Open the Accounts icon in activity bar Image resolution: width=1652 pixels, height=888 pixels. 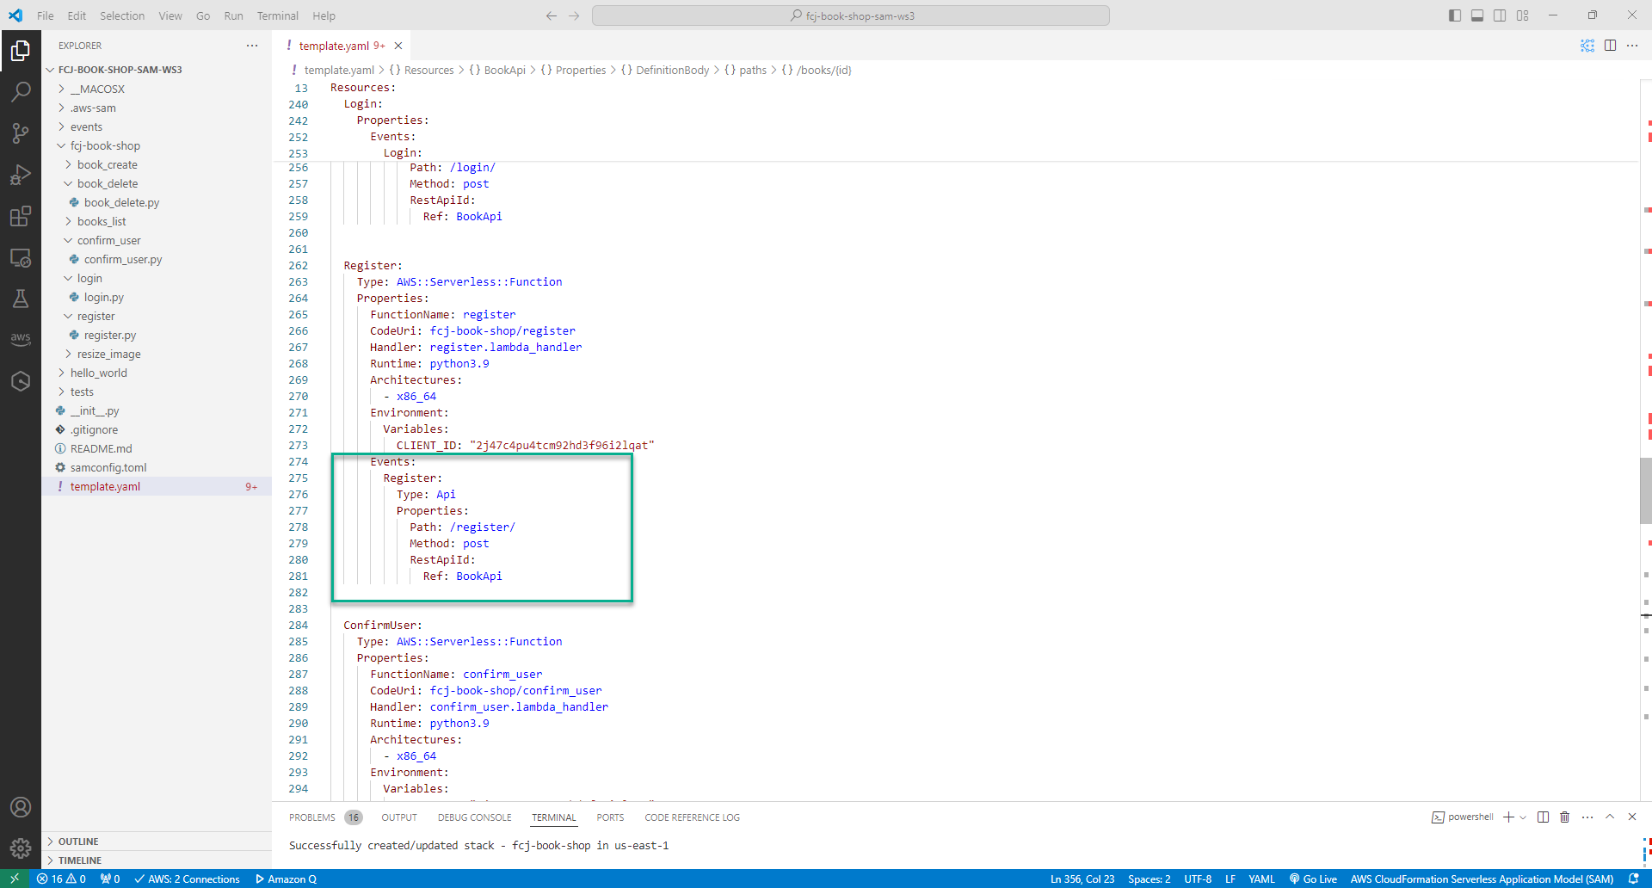tap(21, 807)
